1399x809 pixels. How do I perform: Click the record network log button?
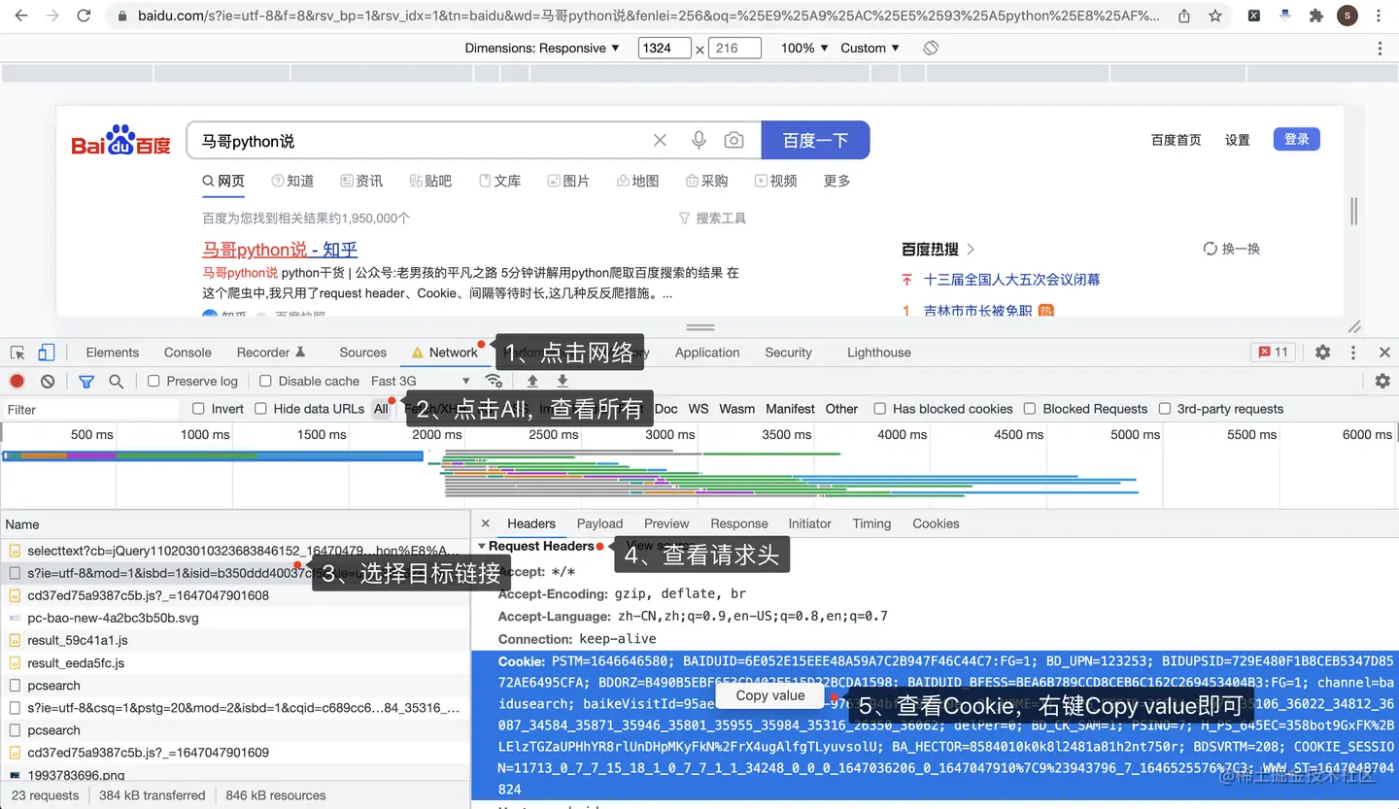click(15, 380)
